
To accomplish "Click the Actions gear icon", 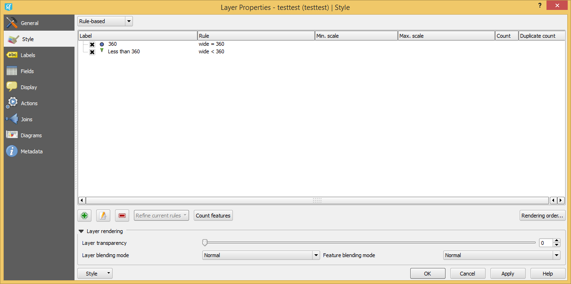I will [x=12, y=103].
